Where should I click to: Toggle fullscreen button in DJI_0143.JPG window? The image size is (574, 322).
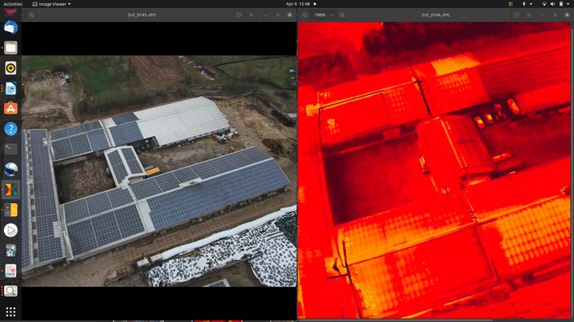pos(239,15)
